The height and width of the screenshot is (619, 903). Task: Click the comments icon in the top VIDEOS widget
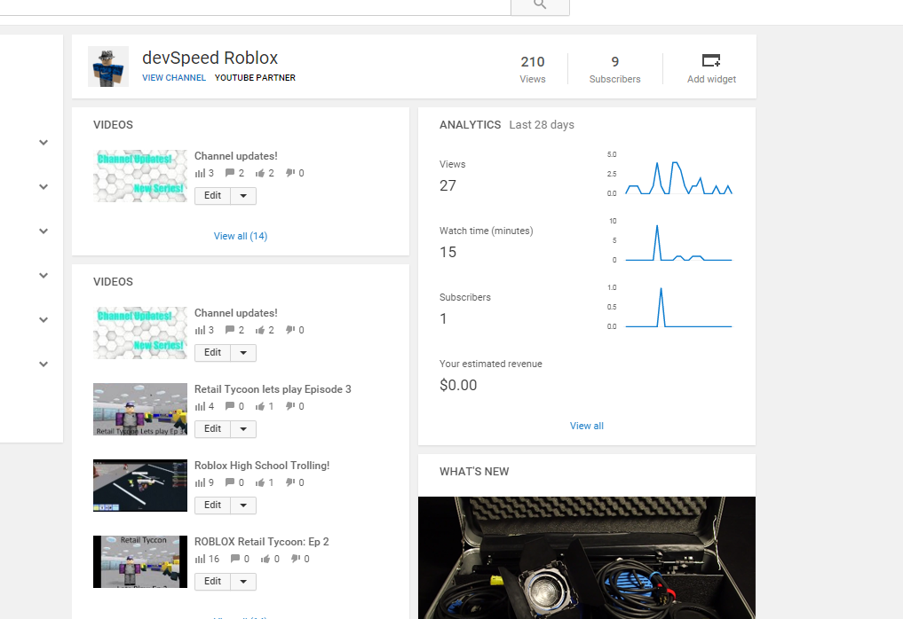coord(230,173)
